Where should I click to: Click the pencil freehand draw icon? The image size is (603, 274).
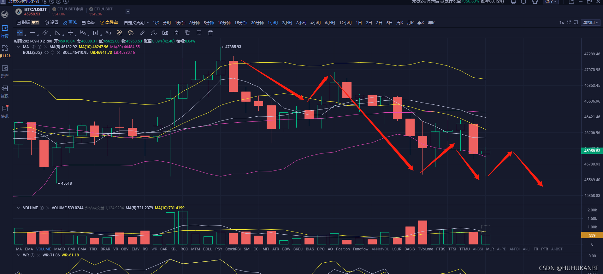154,33
